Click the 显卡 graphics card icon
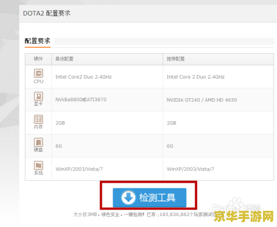Viewport: 277px width, 227px height. coord(39,96)
